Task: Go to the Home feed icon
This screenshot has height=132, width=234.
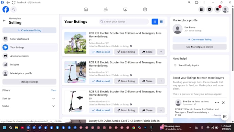Action: click(x=86, y=9)
